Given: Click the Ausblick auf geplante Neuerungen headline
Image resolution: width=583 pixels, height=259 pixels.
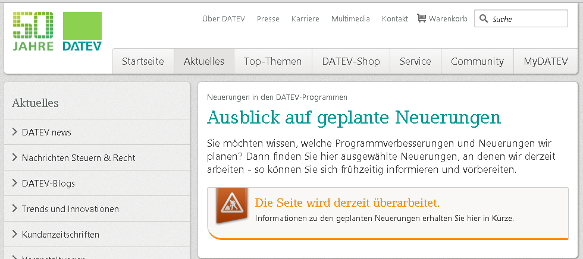Looking at the screenshot, I should point(354,118).
